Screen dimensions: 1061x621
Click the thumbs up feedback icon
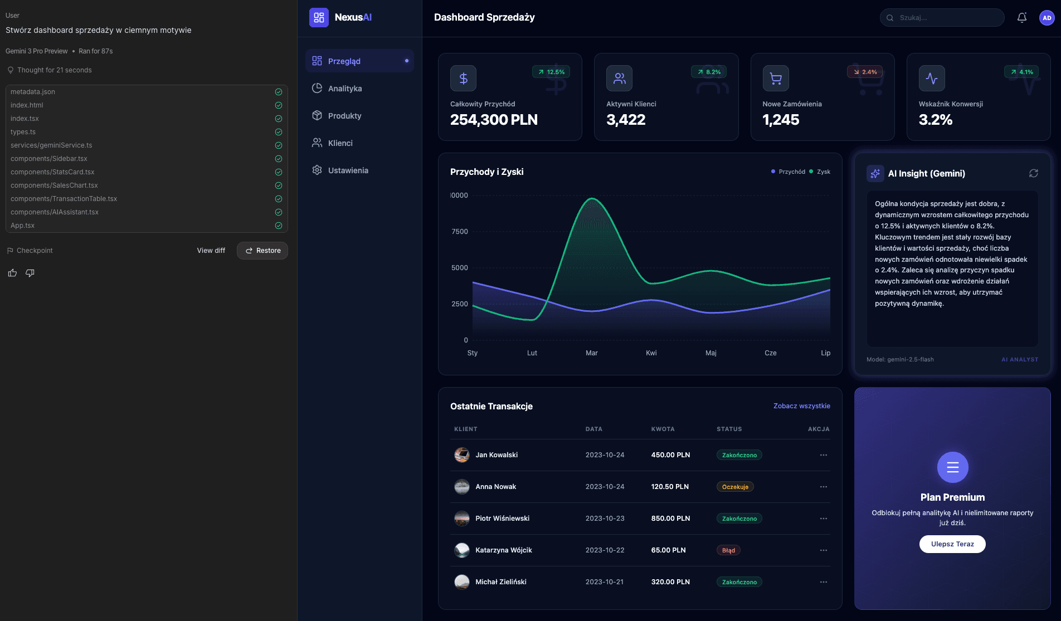[x=12, y=273]
